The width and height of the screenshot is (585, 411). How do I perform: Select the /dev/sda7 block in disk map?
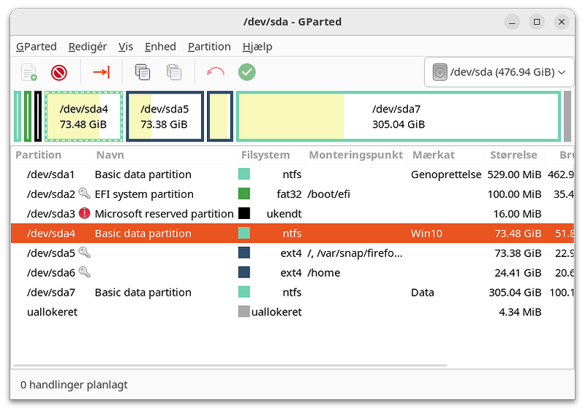click(398, 116)
